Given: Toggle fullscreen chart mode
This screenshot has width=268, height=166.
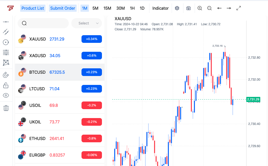Looking at the screenshot, I should point(239,8).
